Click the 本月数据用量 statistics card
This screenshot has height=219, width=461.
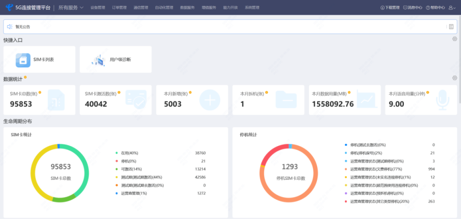344,100
